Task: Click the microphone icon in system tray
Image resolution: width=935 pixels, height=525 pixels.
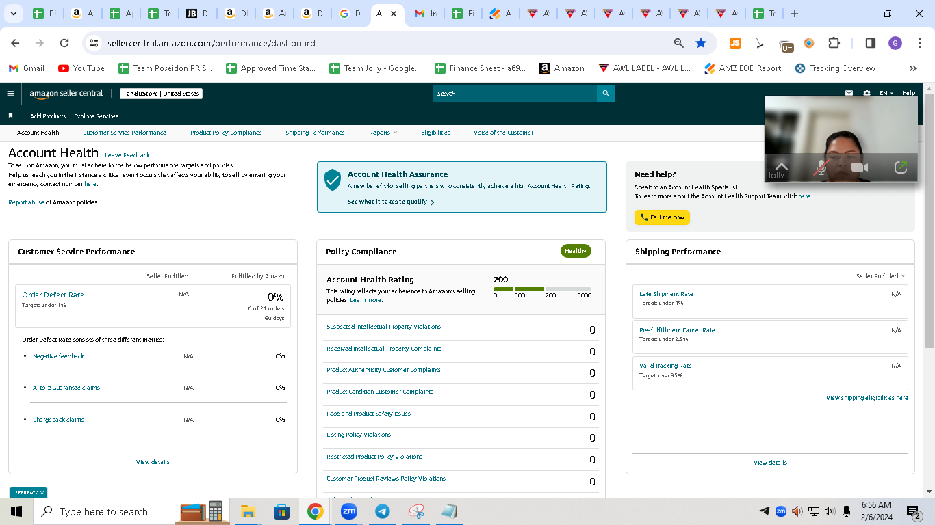Action: pyautogui.click(x=847, y=511)
